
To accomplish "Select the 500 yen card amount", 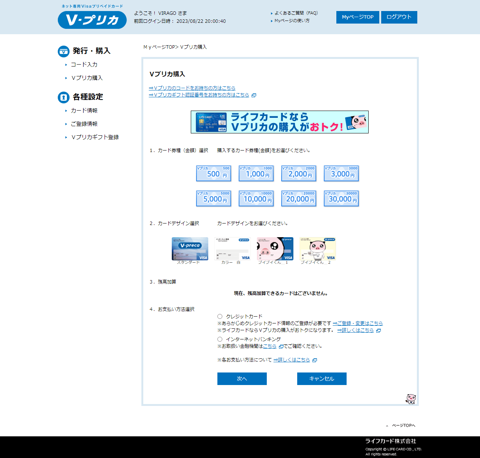I will (x=213, y=174).
